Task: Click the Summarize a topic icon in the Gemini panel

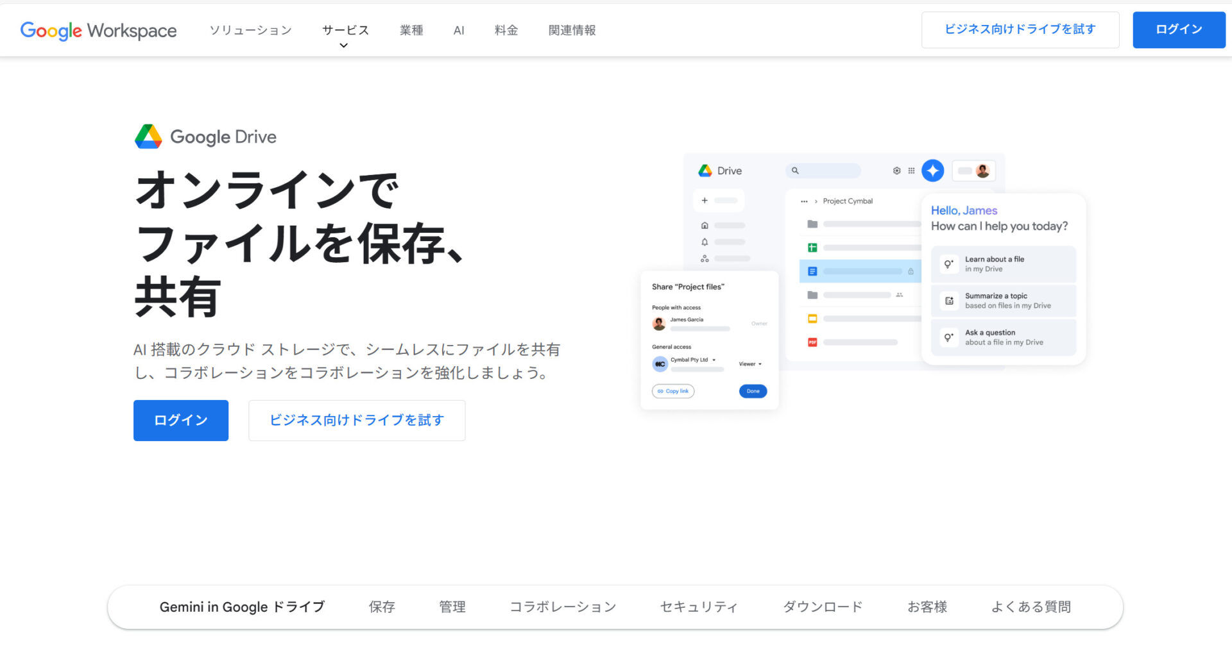Action: 948,301
